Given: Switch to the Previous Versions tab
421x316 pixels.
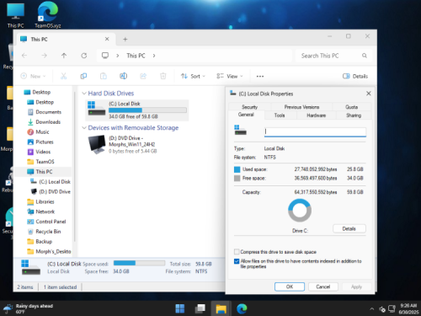Looking at the screenshot, I should [x=301, y=107].
